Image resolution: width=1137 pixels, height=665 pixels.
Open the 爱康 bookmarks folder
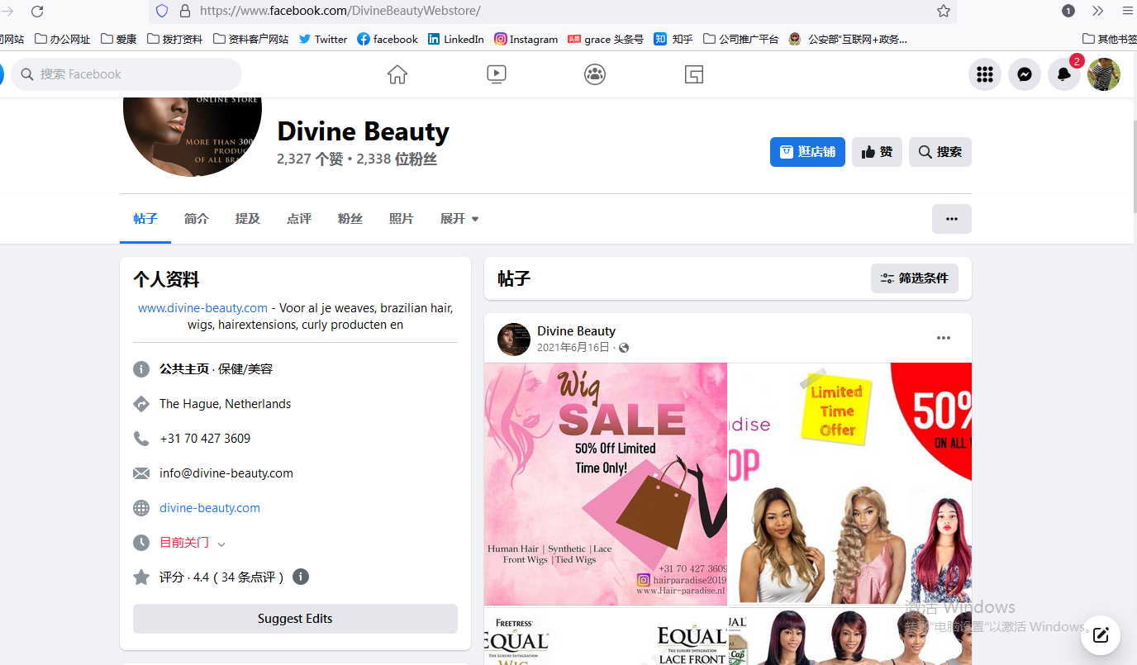[119, 39]
